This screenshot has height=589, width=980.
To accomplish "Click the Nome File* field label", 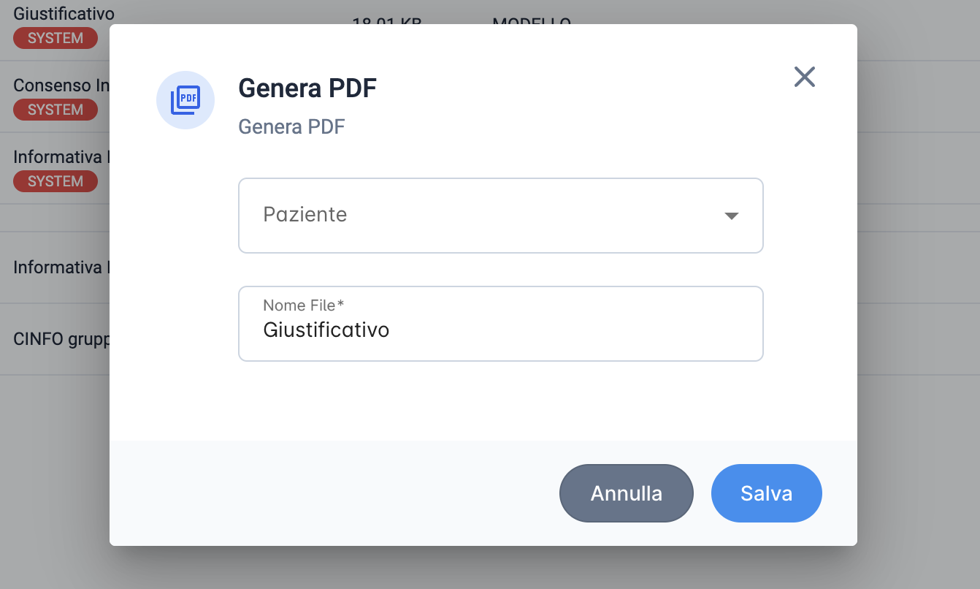I will pos(303,305).
